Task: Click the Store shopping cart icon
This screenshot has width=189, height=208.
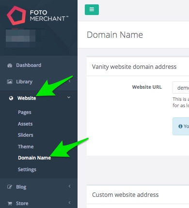Action: click(10, 203)
